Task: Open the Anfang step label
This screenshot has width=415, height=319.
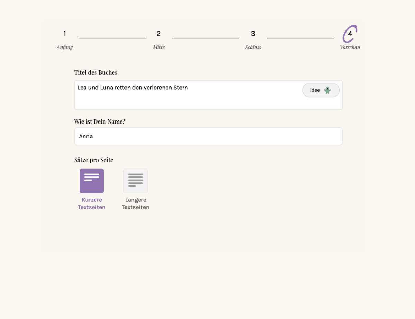Action: coord(65,47)
